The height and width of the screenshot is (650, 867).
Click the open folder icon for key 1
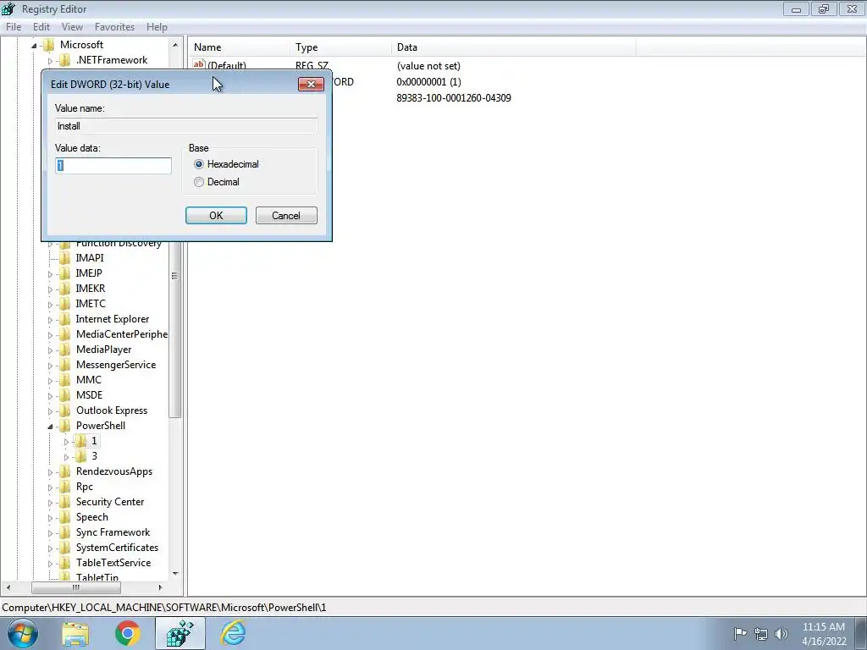tap(80, 440)
